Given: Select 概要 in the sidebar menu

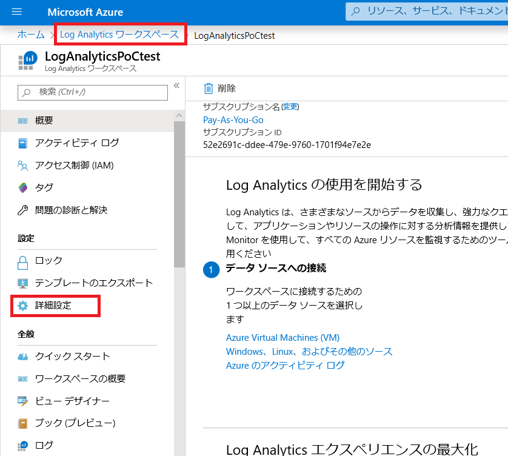Looking at the screenshot, I should (87, 121).
